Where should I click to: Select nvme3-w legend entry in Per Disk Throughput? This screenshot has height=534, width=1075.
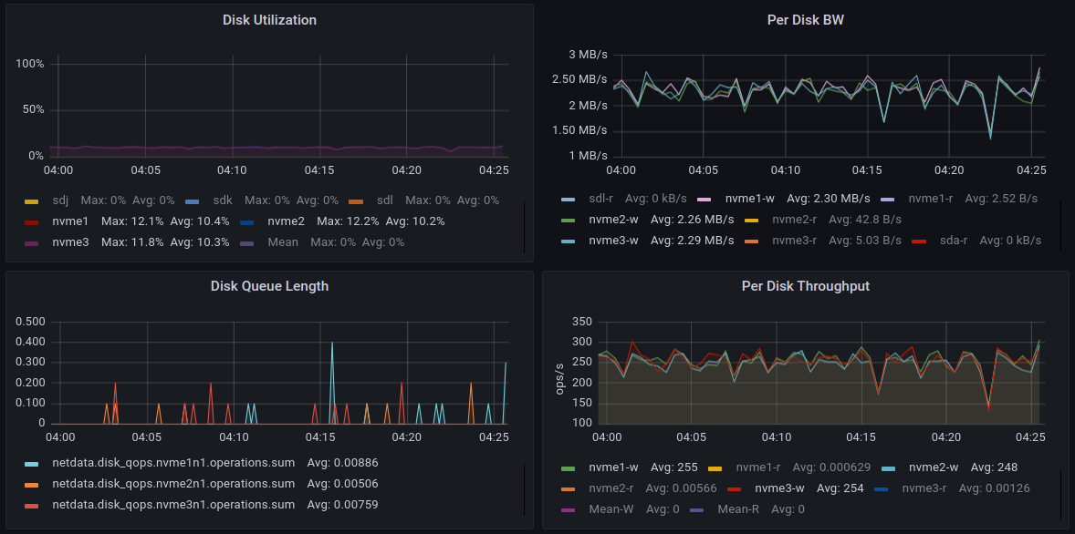pos(778,488)
